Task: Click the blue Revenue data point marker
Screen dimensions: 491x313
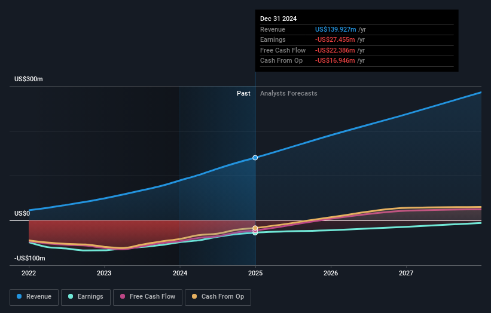Action: [255, 158]
